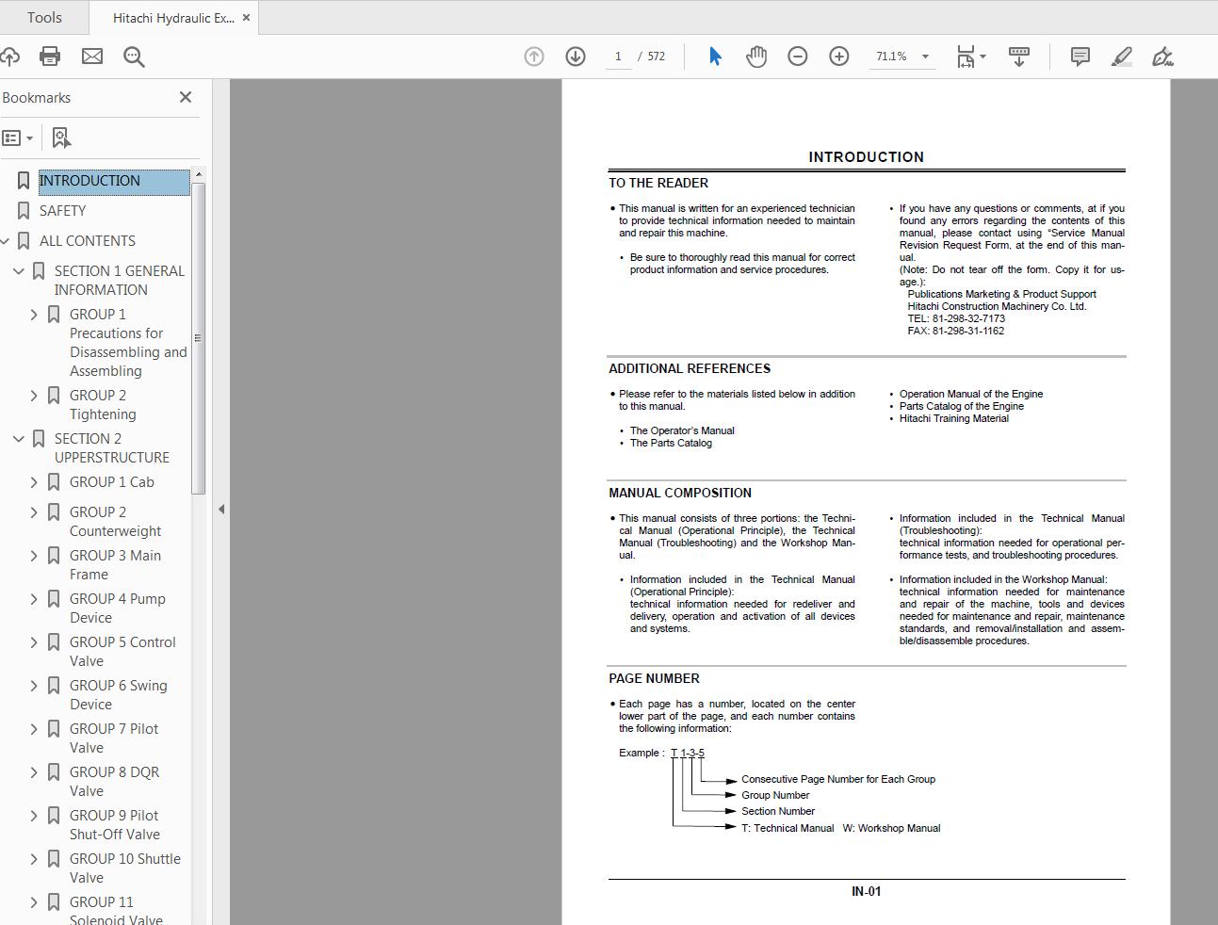
Task: Select the Highlight text tool
Action: click(1121, 57)
